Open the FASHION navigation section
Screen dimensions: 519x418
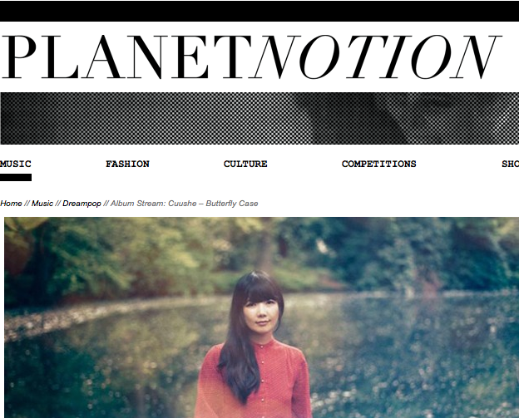[x=127, y=164]
